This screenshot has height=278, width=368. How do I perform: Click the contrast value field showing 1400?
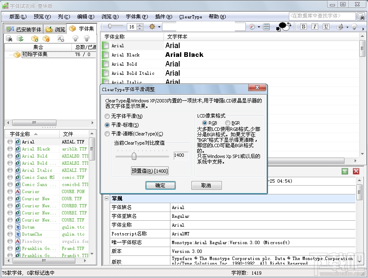pos(181,156)
